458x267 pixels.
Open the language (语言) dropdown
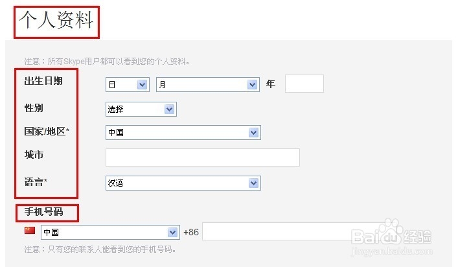tap(183, 183)
